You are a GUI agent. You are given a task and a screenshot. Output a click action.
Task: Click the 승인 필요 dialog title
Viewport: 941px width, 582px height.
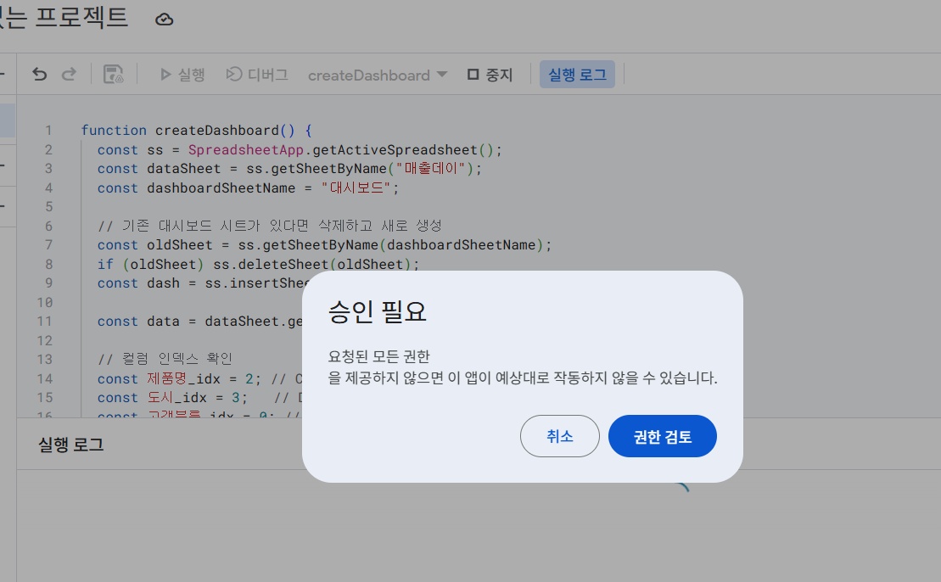[377, 311]
